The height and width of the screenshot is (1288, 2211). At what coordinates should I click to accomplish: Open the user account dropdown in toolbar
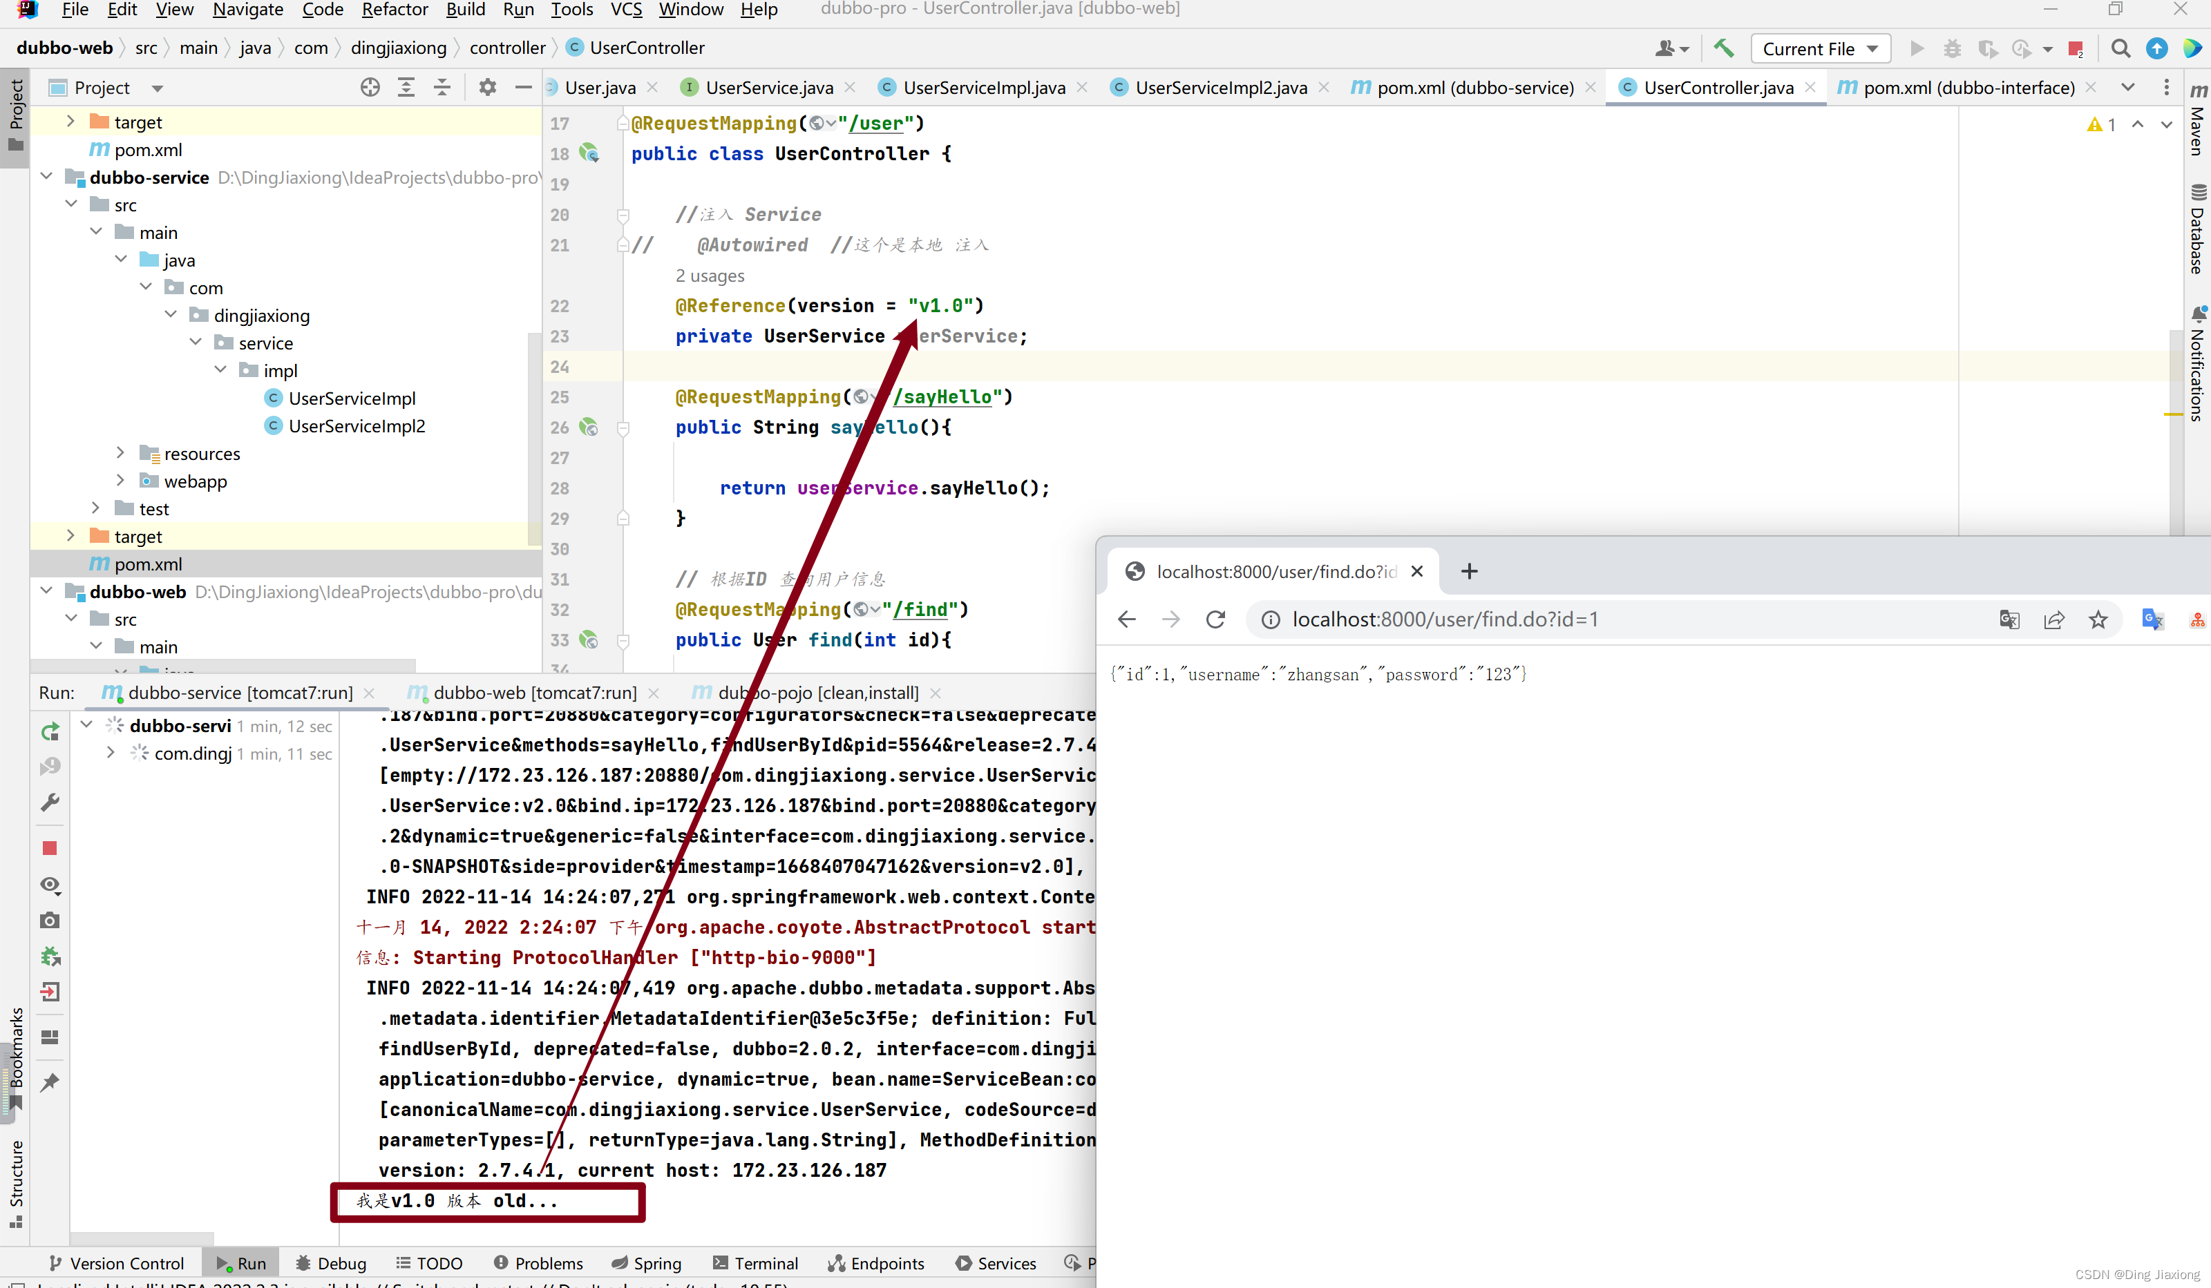[x=1671, y=48]
